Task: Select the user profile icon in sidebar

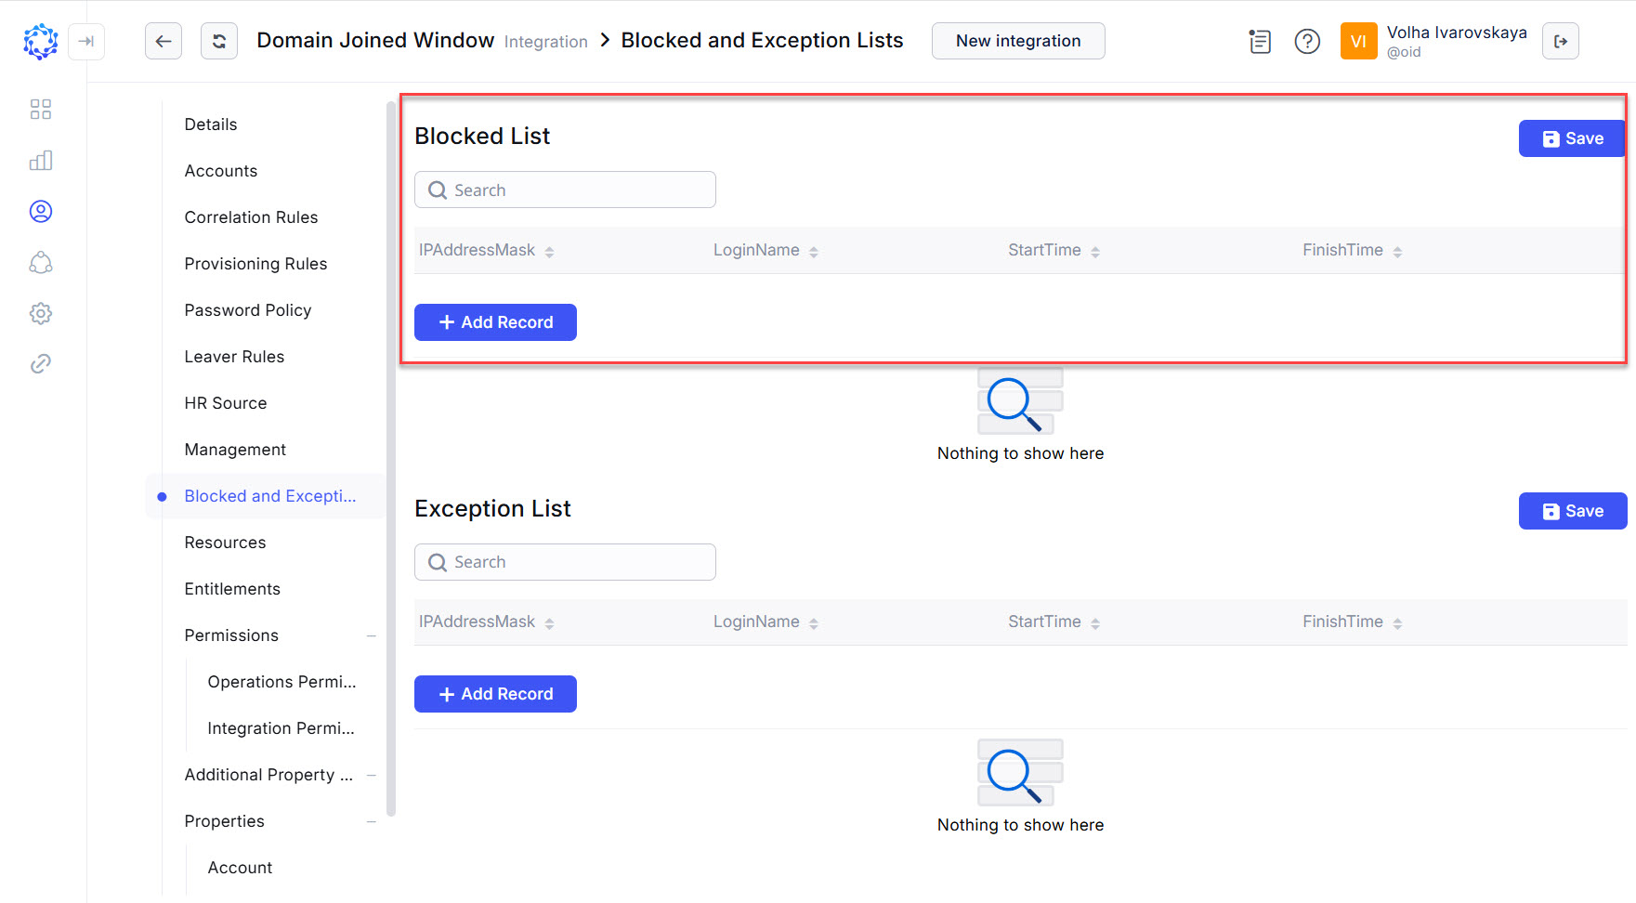Action: pyautogui.click(x=41, y=211)
